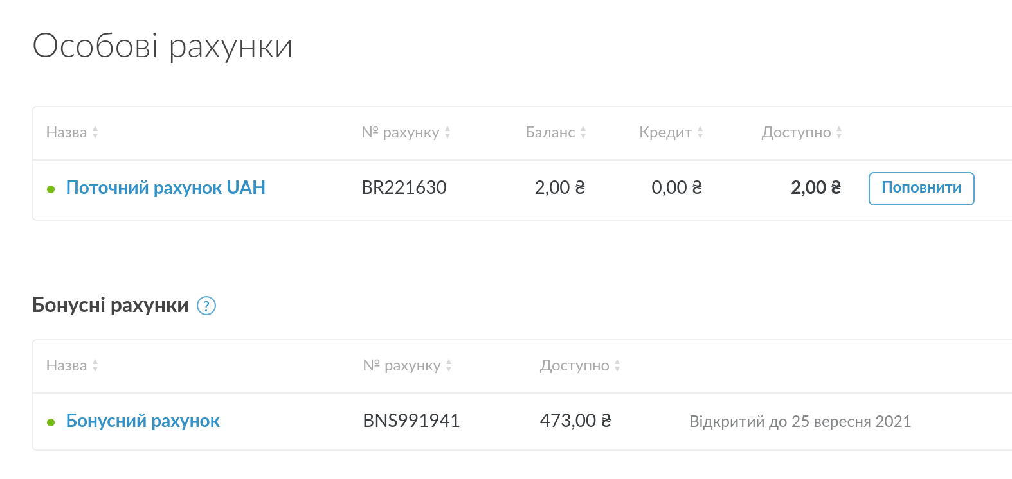This screenshot has width=1012, height=479.
Task: Click the bonus amount 473,00 ₴
Action: [x=575, y=421]
